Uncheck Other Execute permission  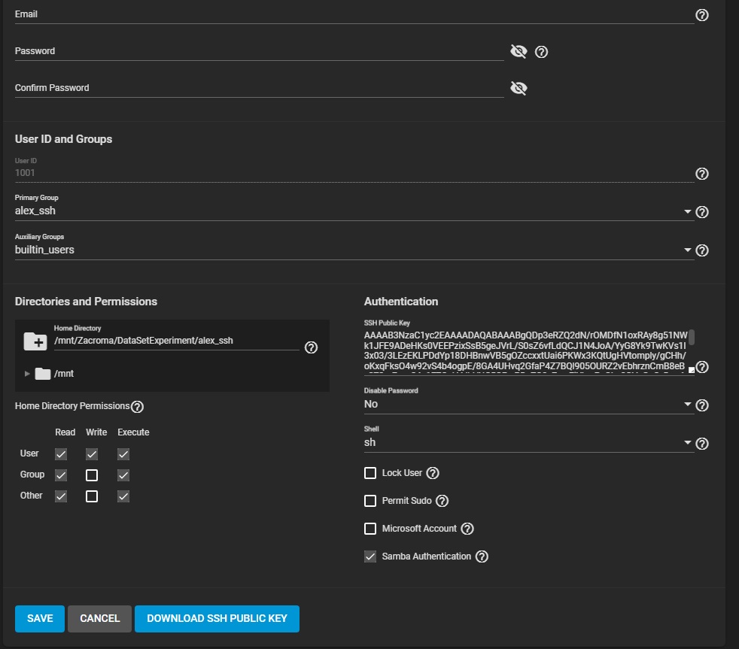123,496
